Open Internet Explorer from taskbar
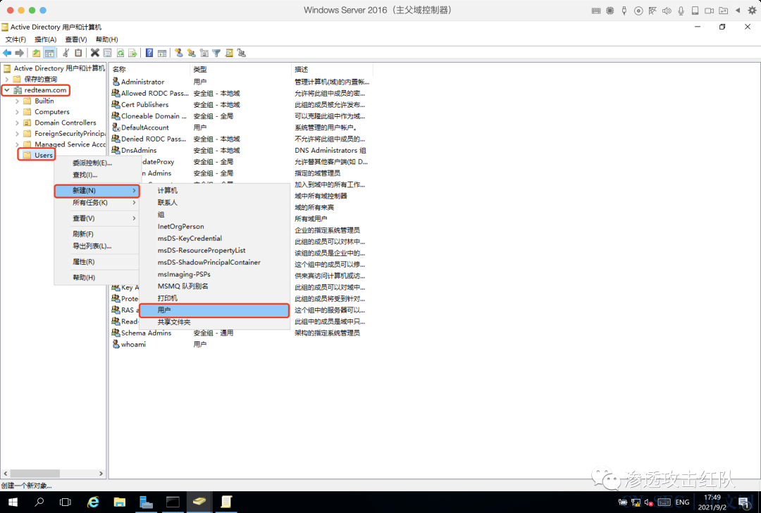 pos(92,502)
